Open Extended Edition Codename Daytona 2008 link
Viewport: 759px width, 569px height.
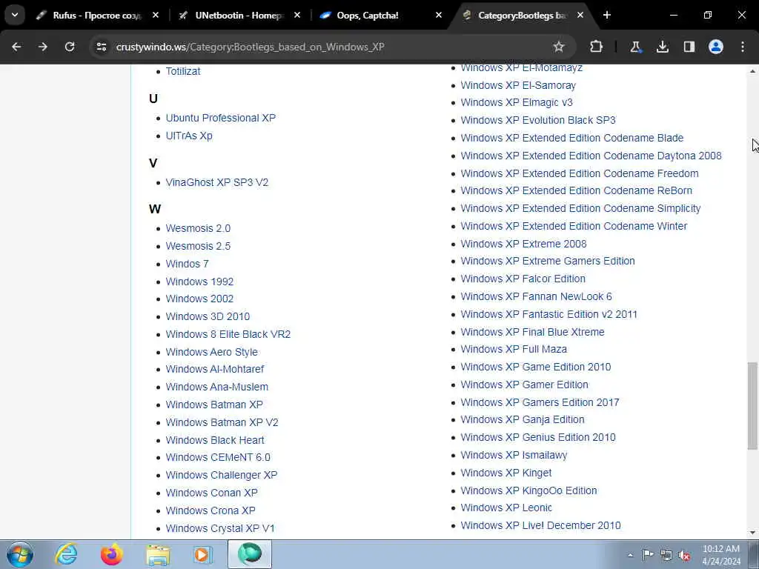[591, 156]
